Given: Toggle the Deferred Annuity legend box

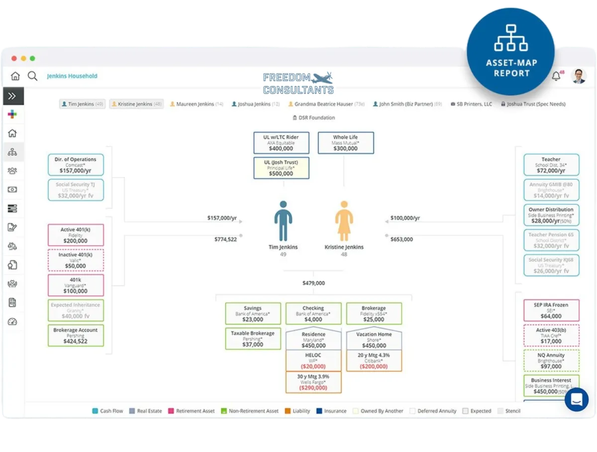Looking at the screenshot, I should pyautogui.click(x=412, y=411).
